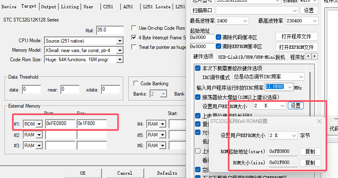The height and width of the screenshot is (178, 338).
Task: Open the L251 Locate tab
Action: tap(157, 7)
